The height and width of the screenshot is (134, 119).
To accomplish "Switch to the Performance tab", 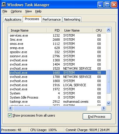I will tap(52, 19).
